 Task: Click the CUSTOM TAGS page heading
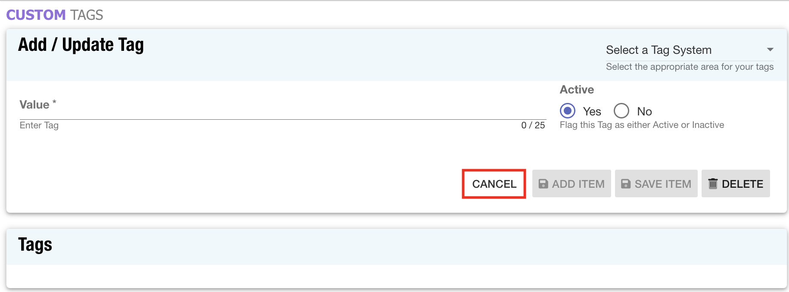(55, 15)
